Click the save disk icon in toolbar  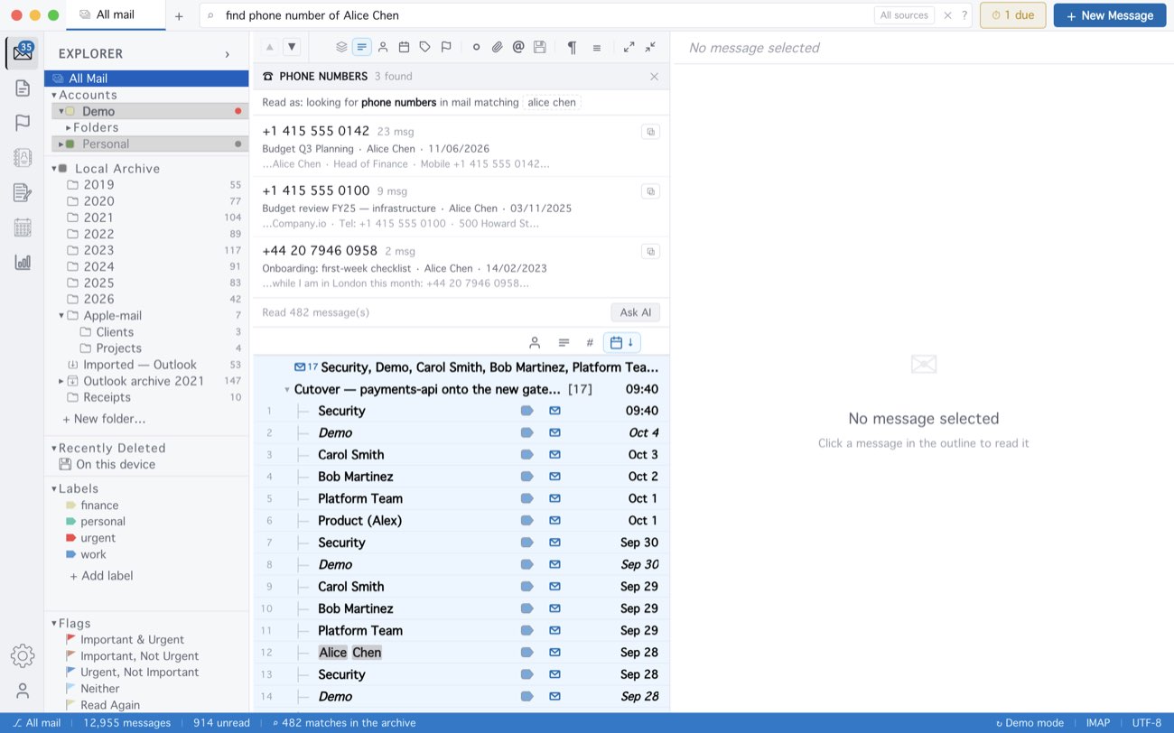[539, 48]
